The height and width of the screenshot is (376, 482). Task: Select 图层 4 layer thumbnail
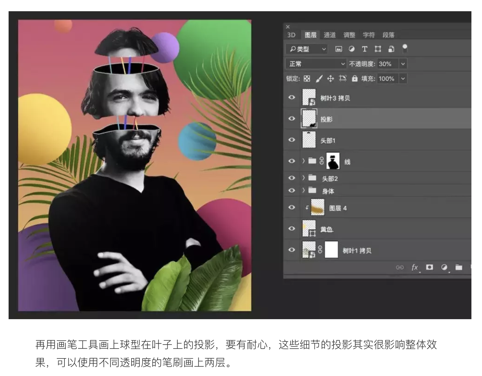pos(318,207)
